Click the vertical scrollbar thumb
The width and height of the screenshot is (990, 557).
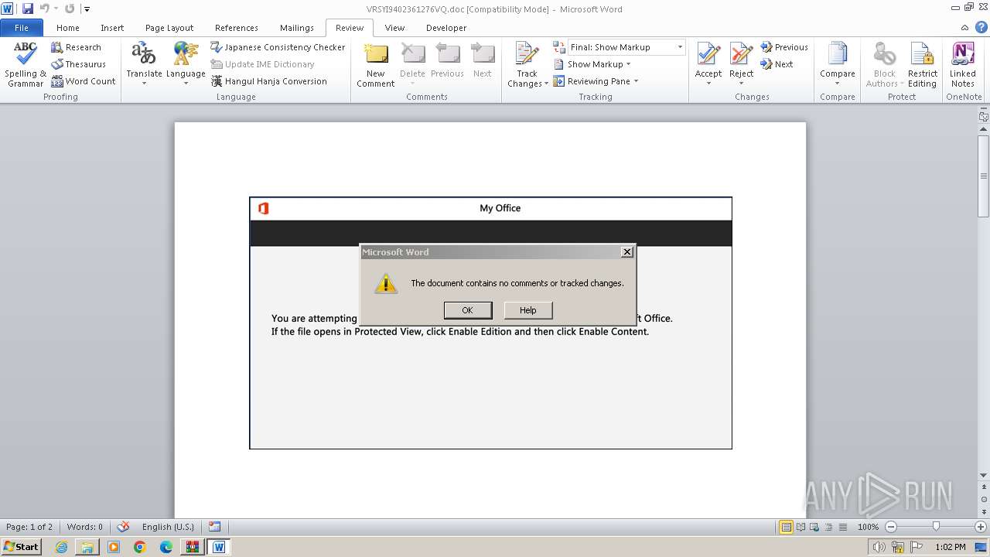click(x=983, y=176)
